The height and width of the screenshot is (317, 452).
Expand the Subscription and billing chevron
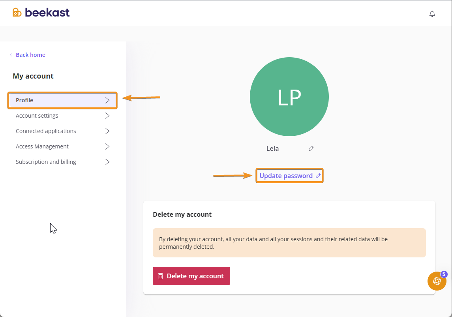107,162
